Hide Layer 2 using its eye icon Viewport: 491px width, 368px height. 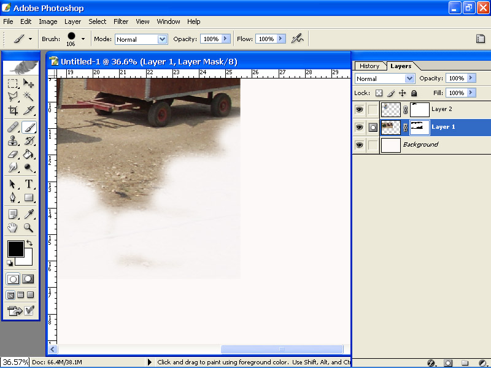pos(359,110)
